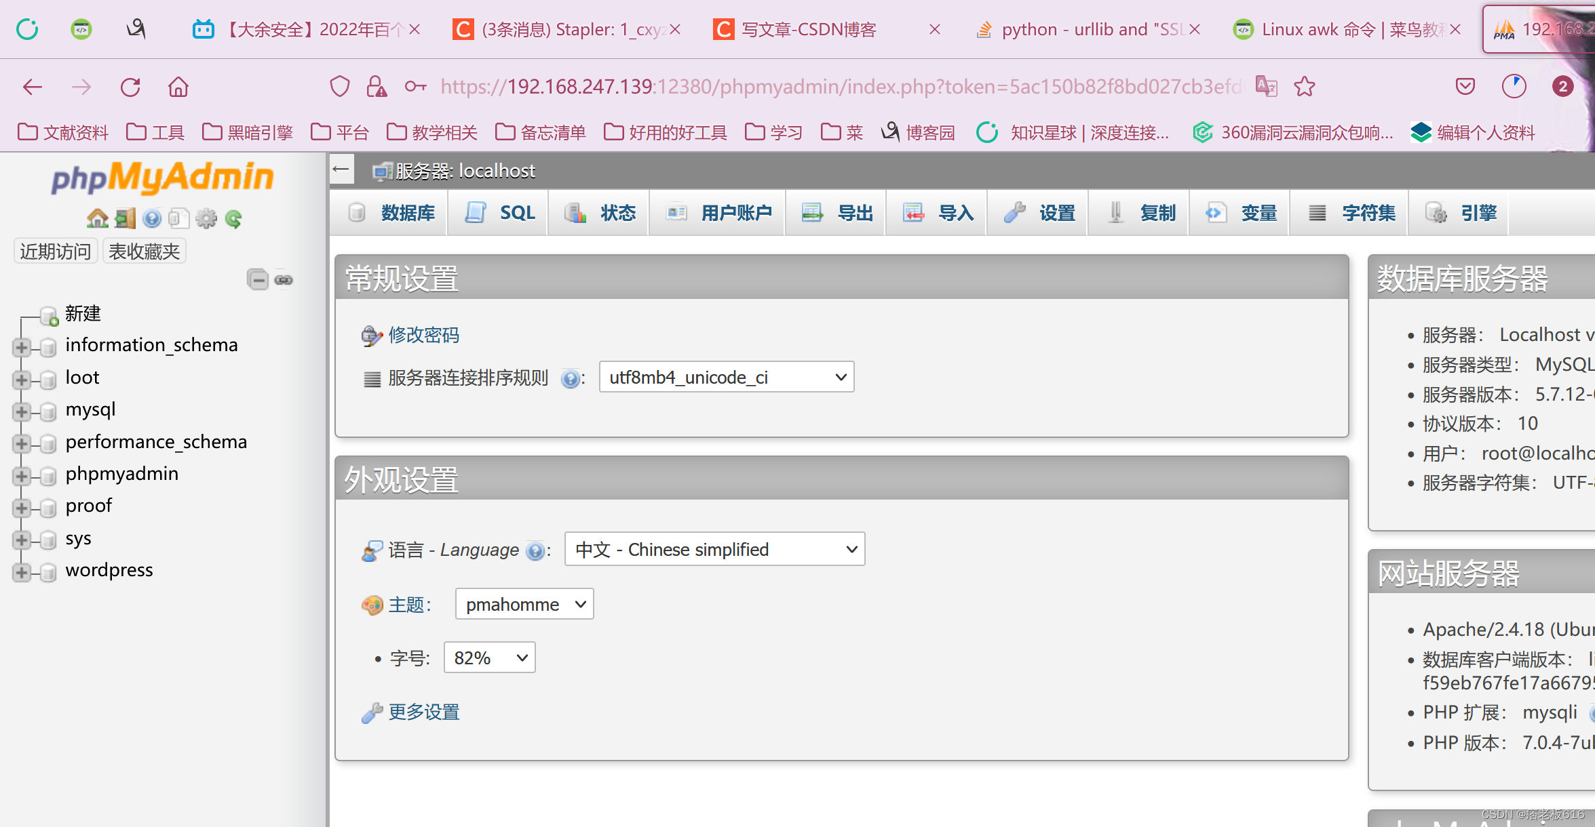The width and height of the screenshot is (1595, 827).
Task: Open the 变量 tab
Action: pyautogui.click(x=1239, y=213)
